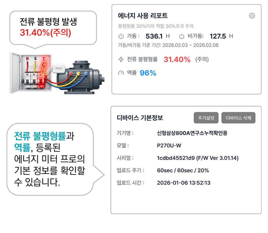Image resolution: width=268 pixels, height=233 pixels.
Task: Click the model value P270U-W
Action: click(169, 145)
